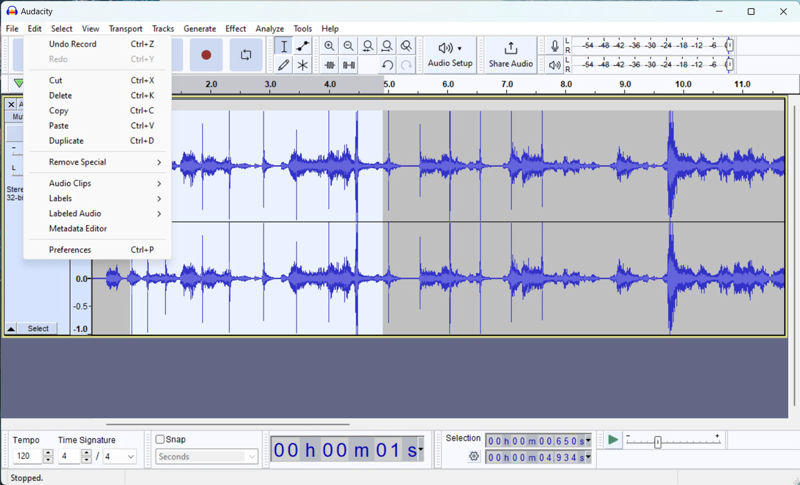Silence the selected audio
Screen dimensions: 800x485
(x=348, y=64)
